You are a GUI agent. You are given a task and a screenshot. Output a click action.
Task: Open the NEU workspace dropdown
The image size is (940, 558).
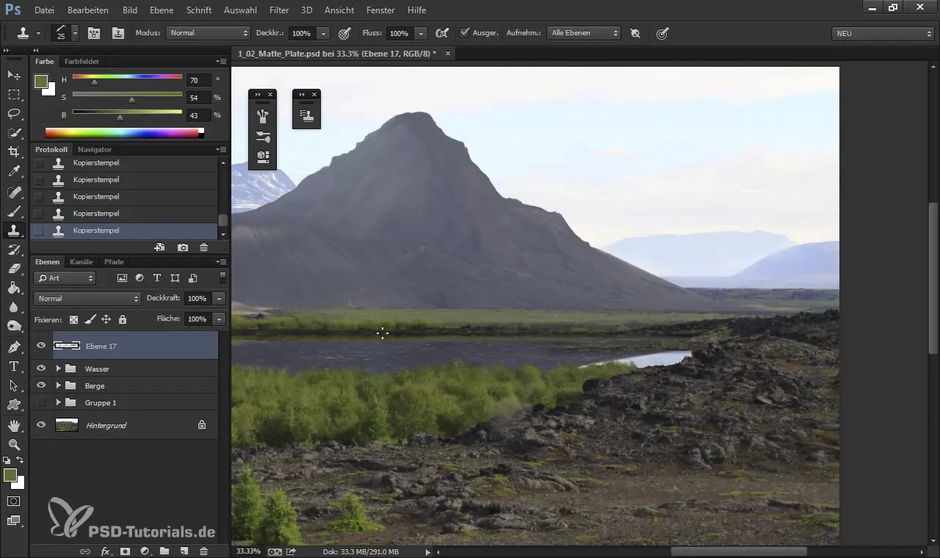[883, 33]
